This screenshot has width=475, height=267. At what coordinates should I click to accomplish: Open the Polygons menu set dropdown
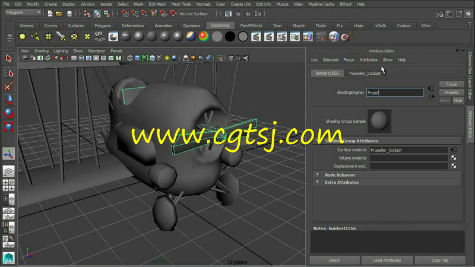23,12
